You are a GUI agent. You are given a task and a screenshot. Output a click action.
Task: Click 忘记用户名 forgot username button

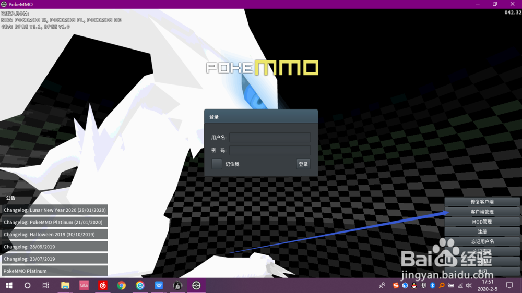pos(482,242)
